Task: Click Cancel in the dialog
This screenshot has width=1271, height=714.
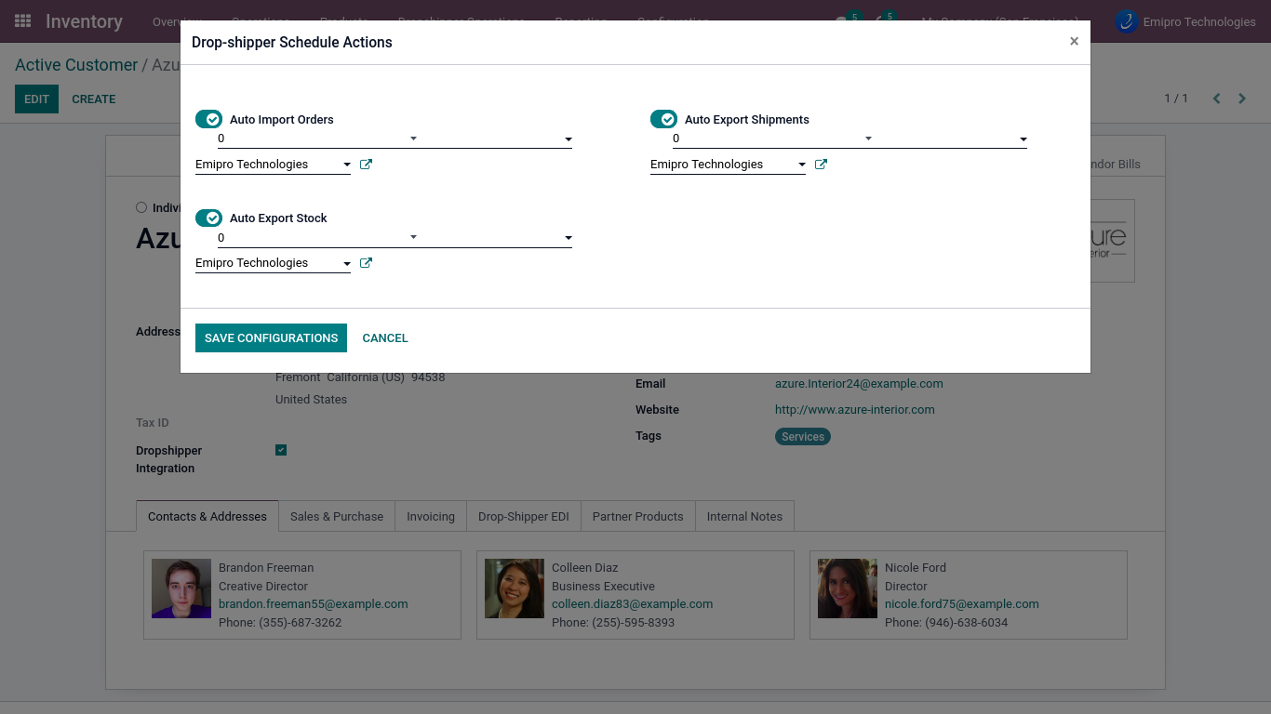Action: click(385, 338)
